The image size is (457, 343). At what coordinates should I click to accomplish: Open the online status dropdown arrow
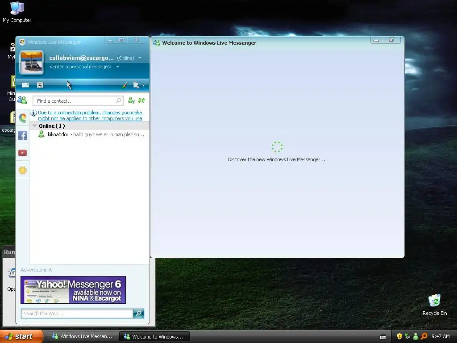tap(140, 58)
